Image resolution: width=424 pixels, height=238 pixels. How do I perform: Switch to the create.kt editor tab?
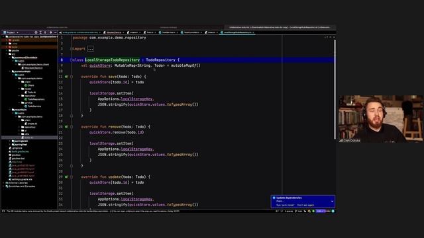click(x=134, y=32)
